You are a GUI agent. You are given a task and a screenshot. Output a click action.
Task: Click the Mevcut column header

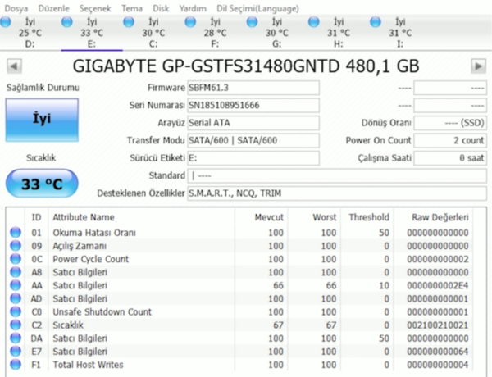click(269, 217)
